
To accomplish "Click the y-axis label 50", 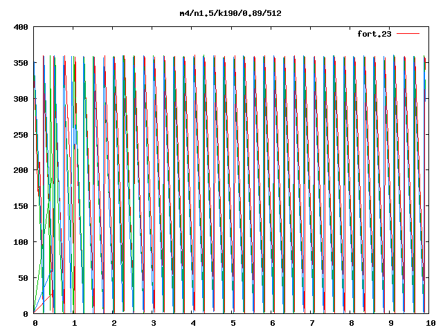I will [23, 278].
